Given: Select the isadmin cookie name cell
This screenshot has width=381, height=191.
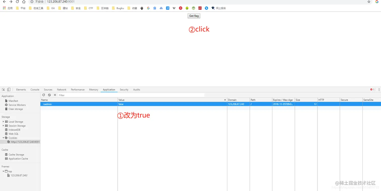Looking at the screenshot, I should [x=79, y=104].
